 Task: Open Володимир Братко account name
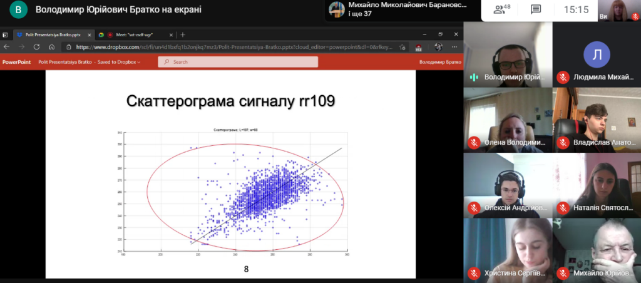point(440,62)
